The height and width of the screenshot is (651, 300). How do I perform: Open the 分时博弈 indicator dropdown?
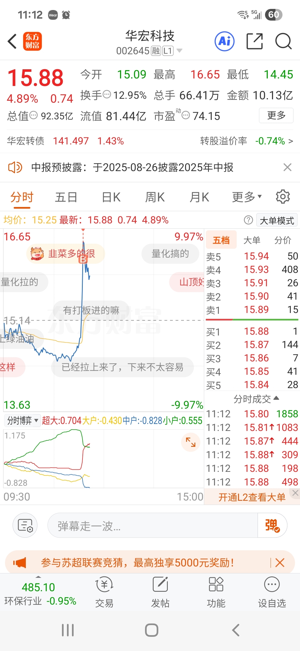coord(22,420)
